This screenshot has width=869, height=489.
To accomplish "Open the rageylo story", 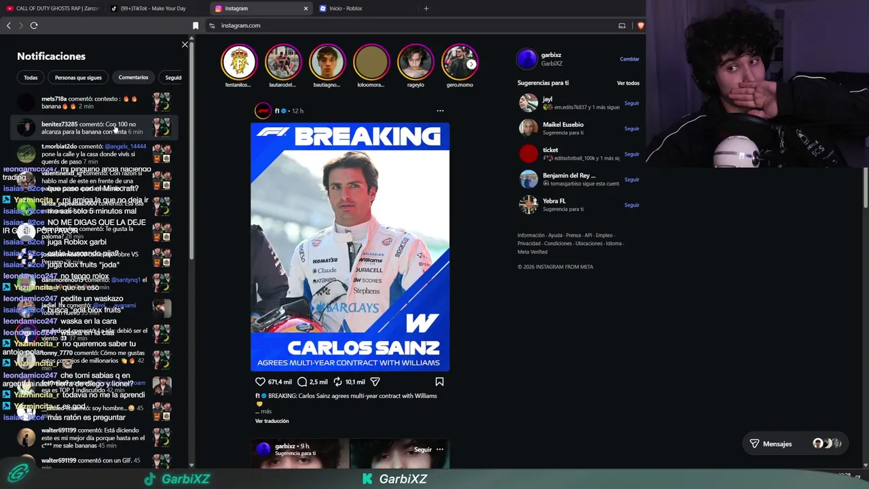I will coord(415,62).
